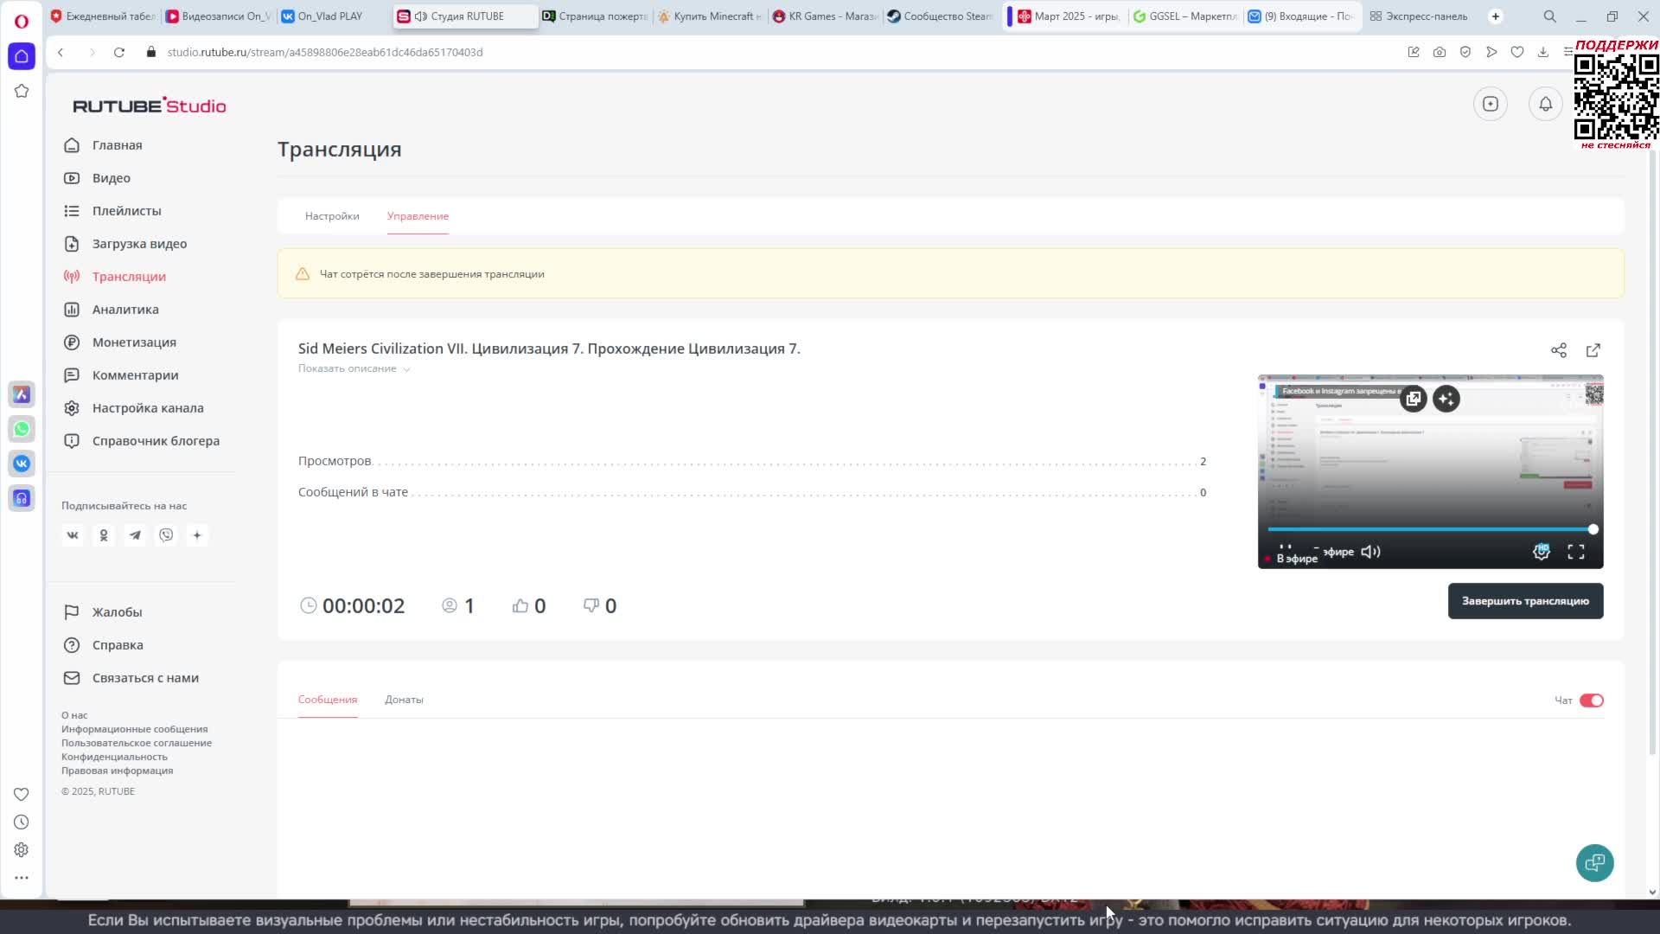Screen dimensions: 1660x934
Task: Open Информационные сообщения footer link
Action: click(x=134, y=729)
